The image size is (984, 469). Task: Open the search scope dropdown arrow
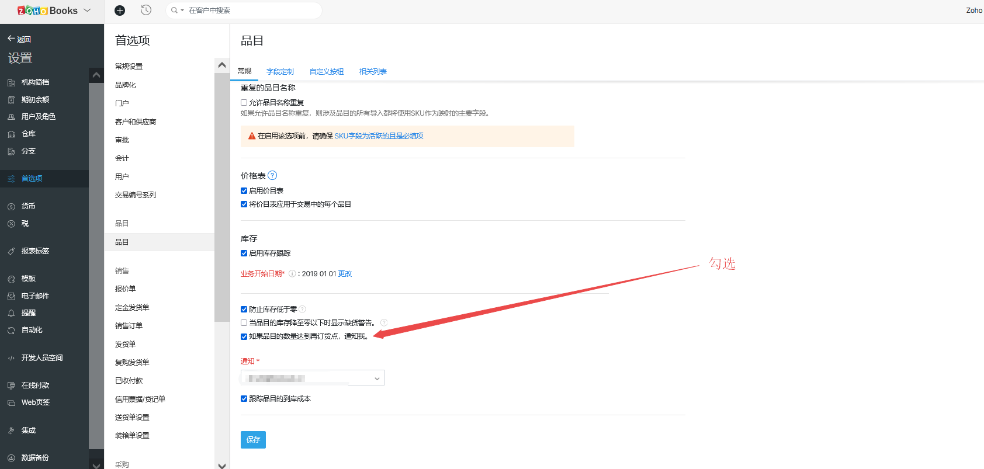(182, 11)
